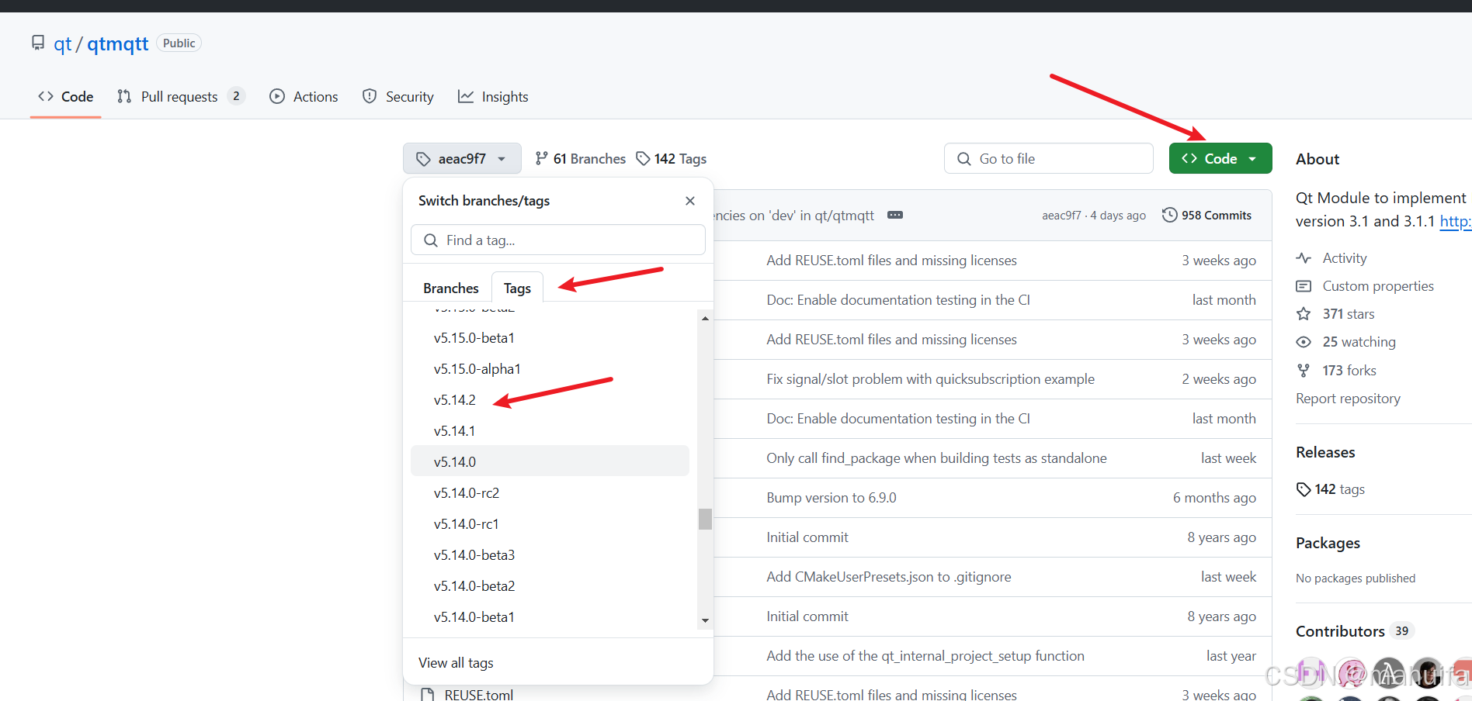Open Custom properties link
This screenshot has width=1472, height=701.
tap(1378, 286)
